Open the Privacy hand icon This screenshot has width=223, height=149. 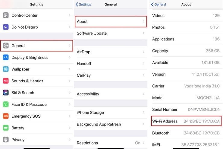(x=6, y=140)
